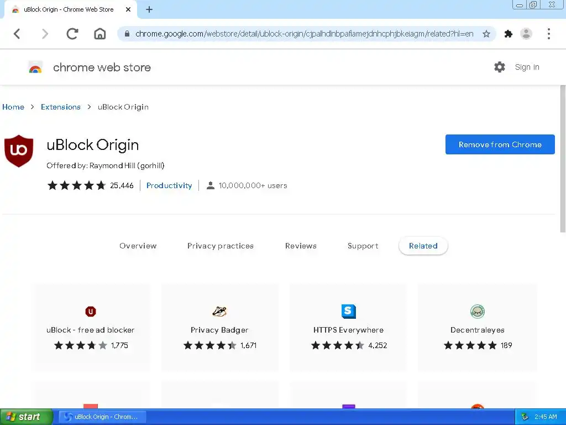Viewport: 566px width, 425px height.
Task: Click the 2:45 AM taskbar clock
Action: point(546,417)
